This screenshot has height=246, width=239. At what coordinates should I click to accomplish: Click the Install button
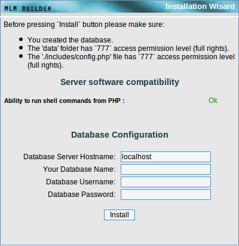tap(119, 215)
